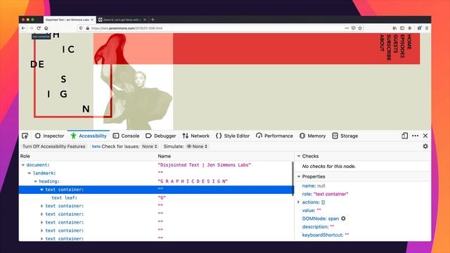Click the EPISODES link on the page
The width and height of the screenshot is (450, 253).
click(x=402, y=46)
